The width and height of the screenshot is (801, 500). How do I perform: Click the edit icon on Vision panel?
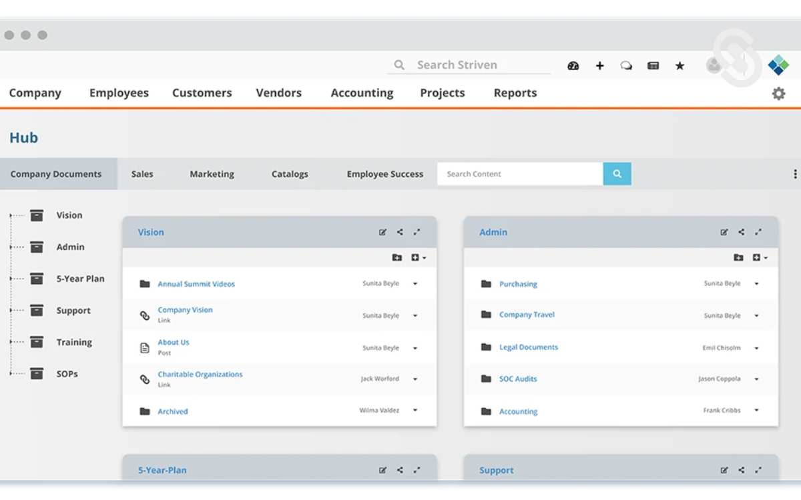click(382, 233)
